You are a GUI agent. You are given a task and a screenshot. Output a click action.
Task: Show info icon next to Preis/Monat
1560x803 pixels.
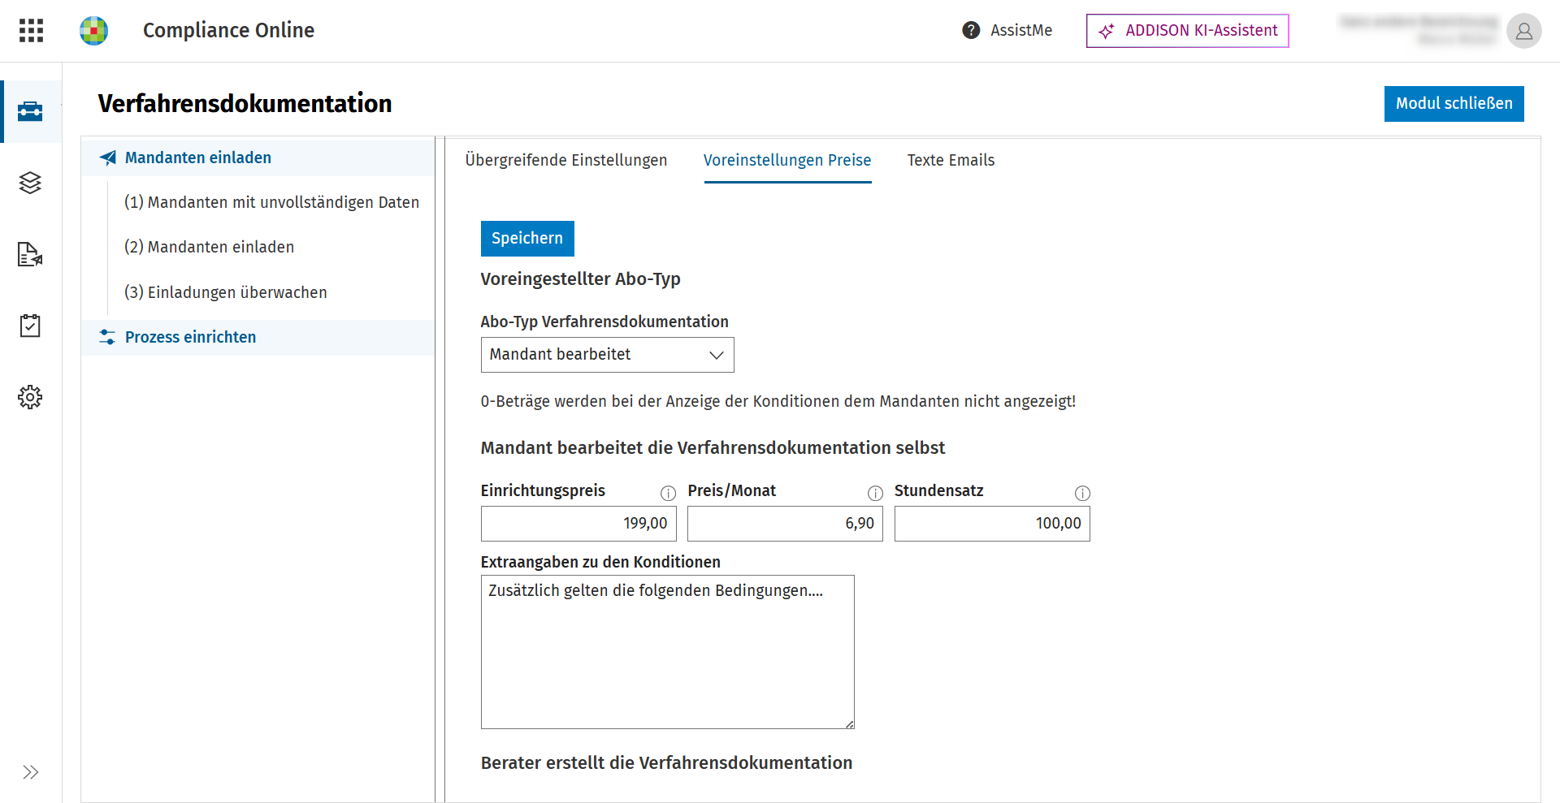click(x=875, y=493)
